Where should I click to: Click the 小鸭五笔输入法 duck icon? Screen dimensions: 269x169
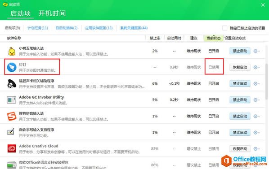[x=12, y=51]
